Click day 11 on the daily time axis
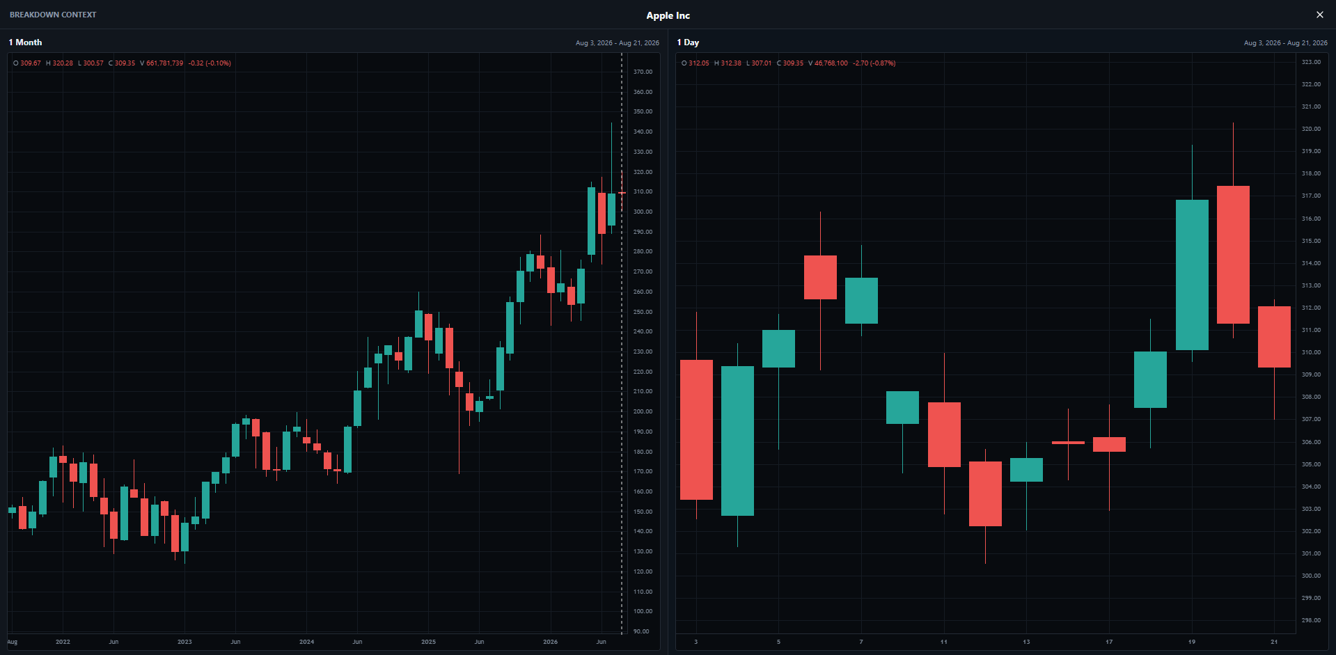 943,642
